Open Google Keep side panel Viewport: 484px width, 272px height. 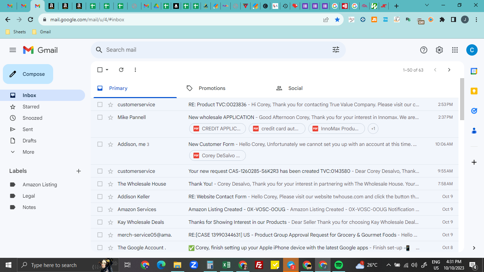click(474, 91)
